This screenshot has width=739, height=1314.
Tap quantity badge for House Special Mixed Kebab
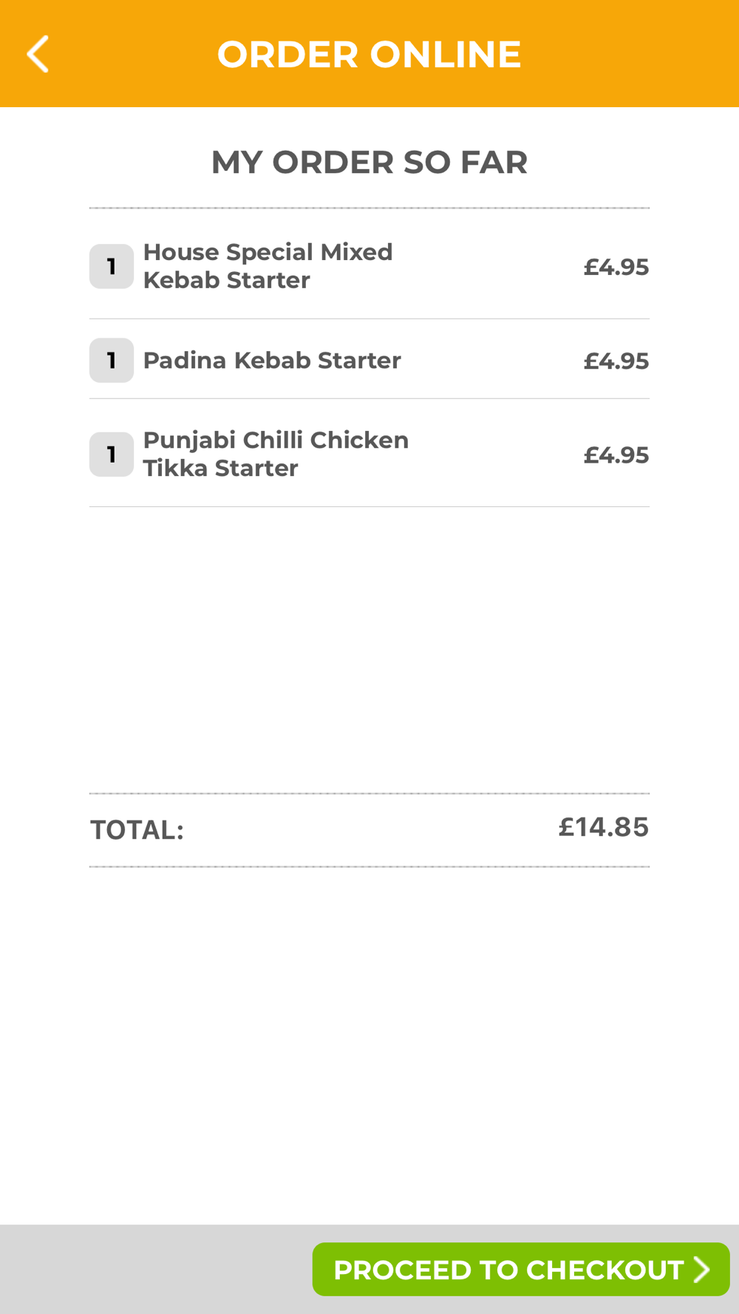tap(112, 266)
